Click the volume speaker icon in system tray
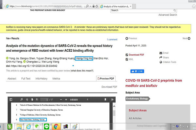 (x=188, y=126)
